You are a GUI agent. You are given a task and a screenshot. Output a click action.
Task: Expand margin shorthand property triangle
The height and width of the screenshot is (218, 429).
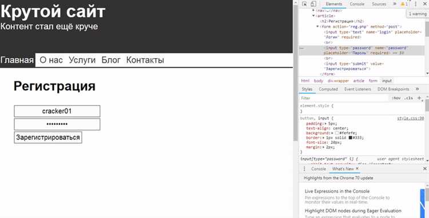click(324, 147)
